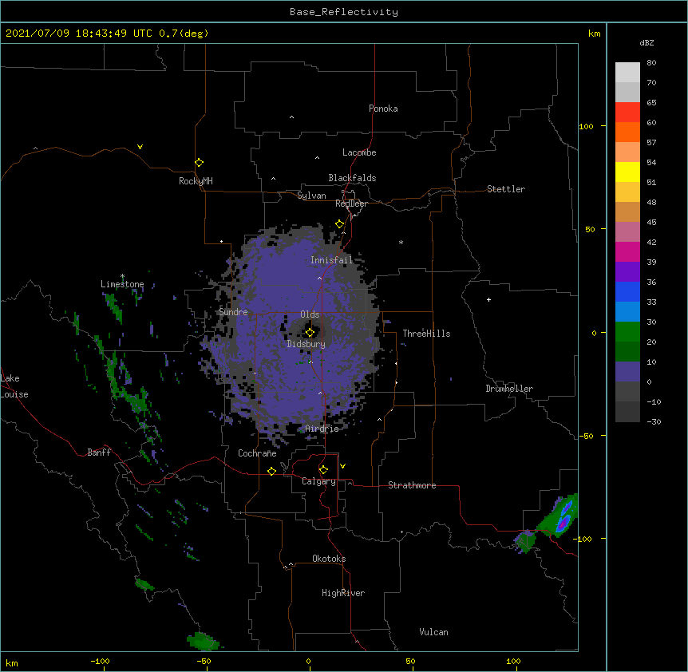This screenshot has height=672, width=688.
Task: Click the HighRiver city label
Action: click(343, 593)
